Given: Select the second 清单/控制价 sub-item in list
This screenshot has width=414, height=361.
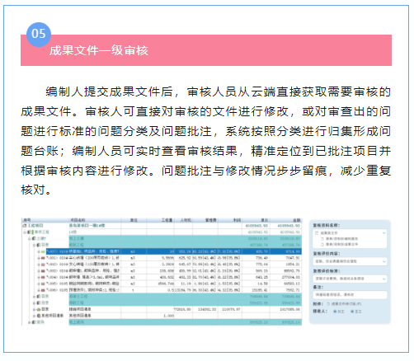Looking at the screenshot, I should [341, 244].
